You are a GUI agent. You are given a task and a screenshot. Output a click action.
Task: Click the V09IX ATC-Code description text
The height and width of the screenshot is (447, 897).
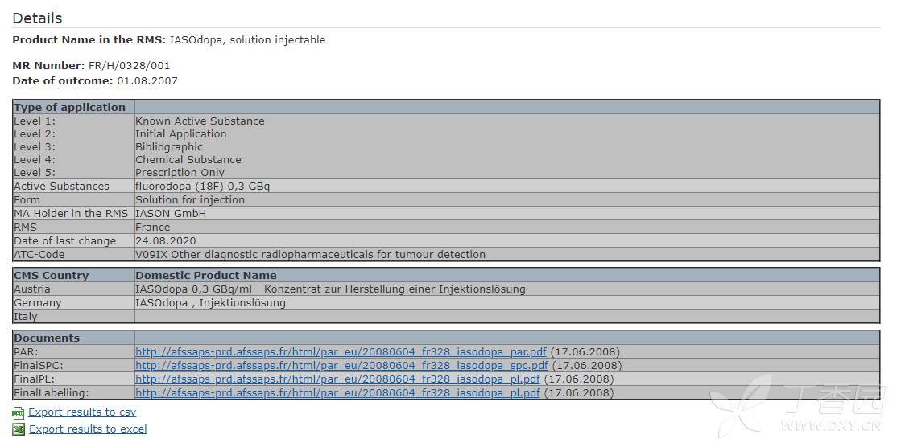click(310, 255)
